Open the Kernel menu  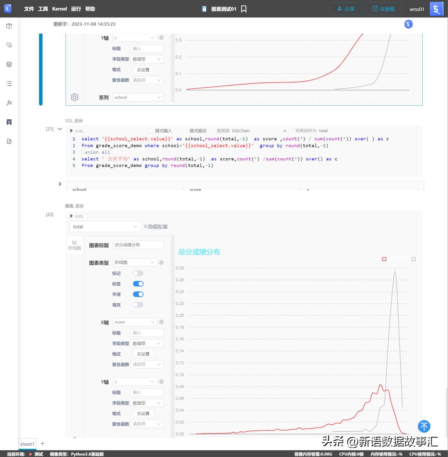pos(59,9)
